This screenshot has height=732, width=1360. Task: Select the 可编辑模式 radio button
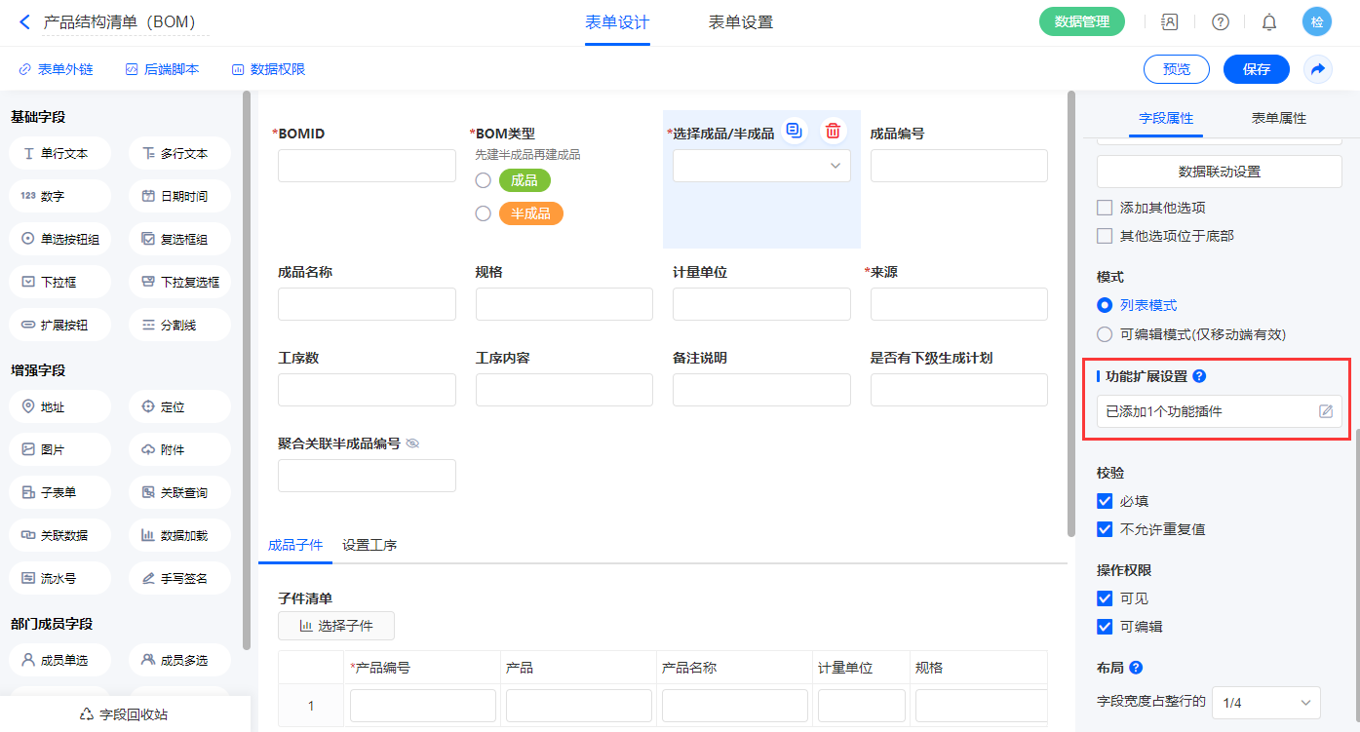pos(1105,334)
